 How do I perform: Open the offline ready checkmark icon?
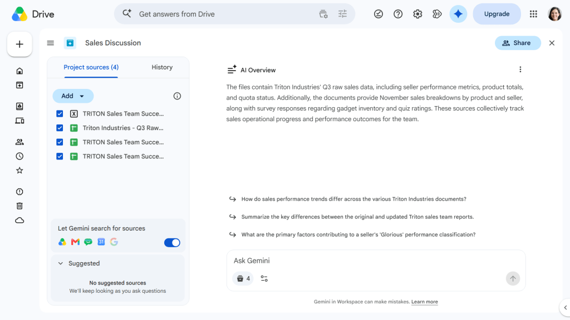click(x=379, y=14)
